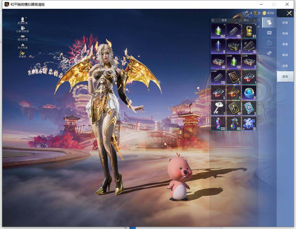Open 展示设置 eye icon

click(23, 38)
